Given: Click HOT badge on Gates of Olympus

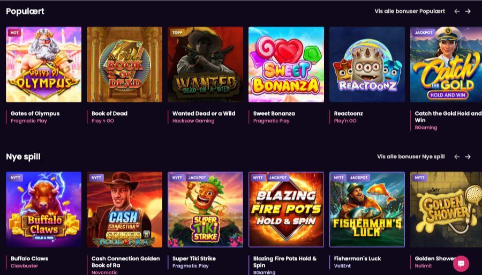Looking at the screenshot, I should pos(14,33).
